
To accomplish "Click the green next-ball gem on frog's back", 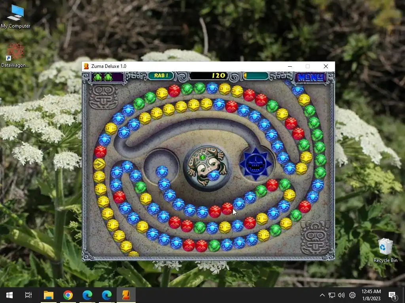I will (203, 157).
